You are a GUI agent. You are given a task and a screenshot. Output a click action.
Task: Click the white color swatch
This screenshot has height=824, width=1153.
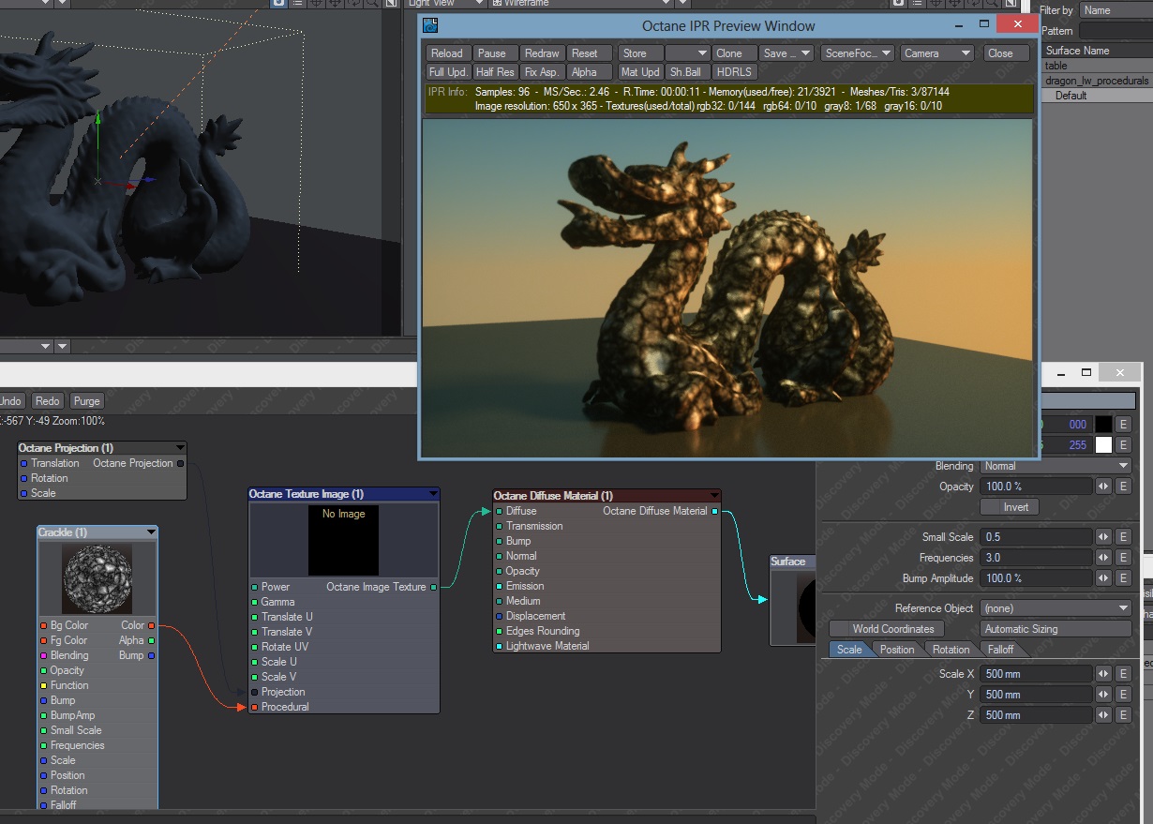tap(1103, 445)
